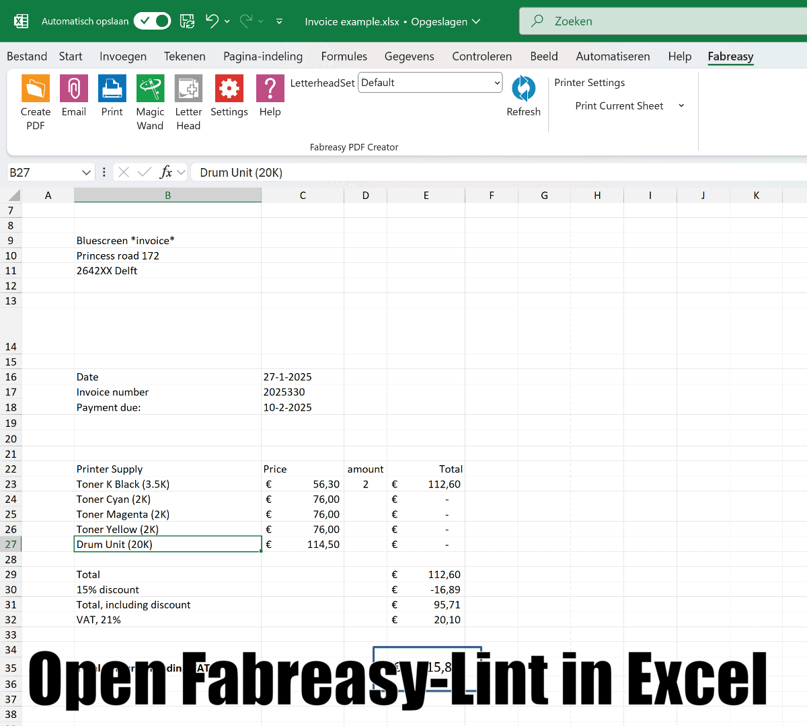The image size is (807, 726).
Task: Activate the Magic Wand tool
Action: point(150,88)
